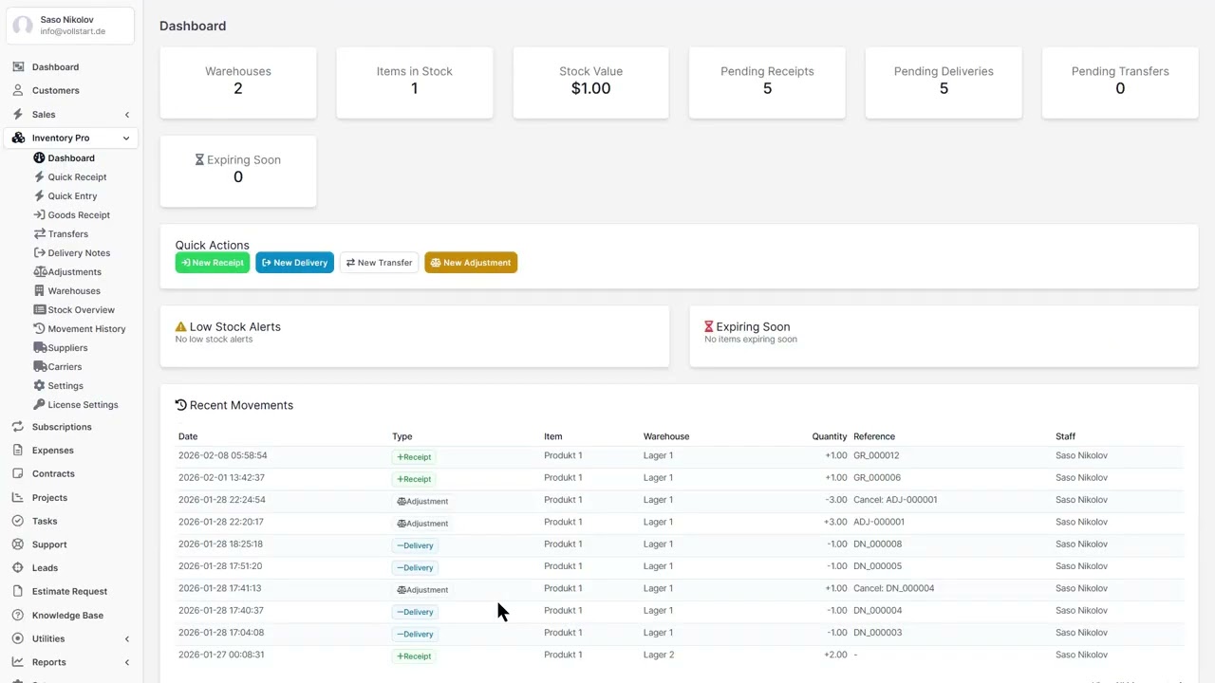The width and height of the screenshot is (1215, 683).
Task: Go to Stock Overview page
Action: pyautogui.click(x=81, y=310)
